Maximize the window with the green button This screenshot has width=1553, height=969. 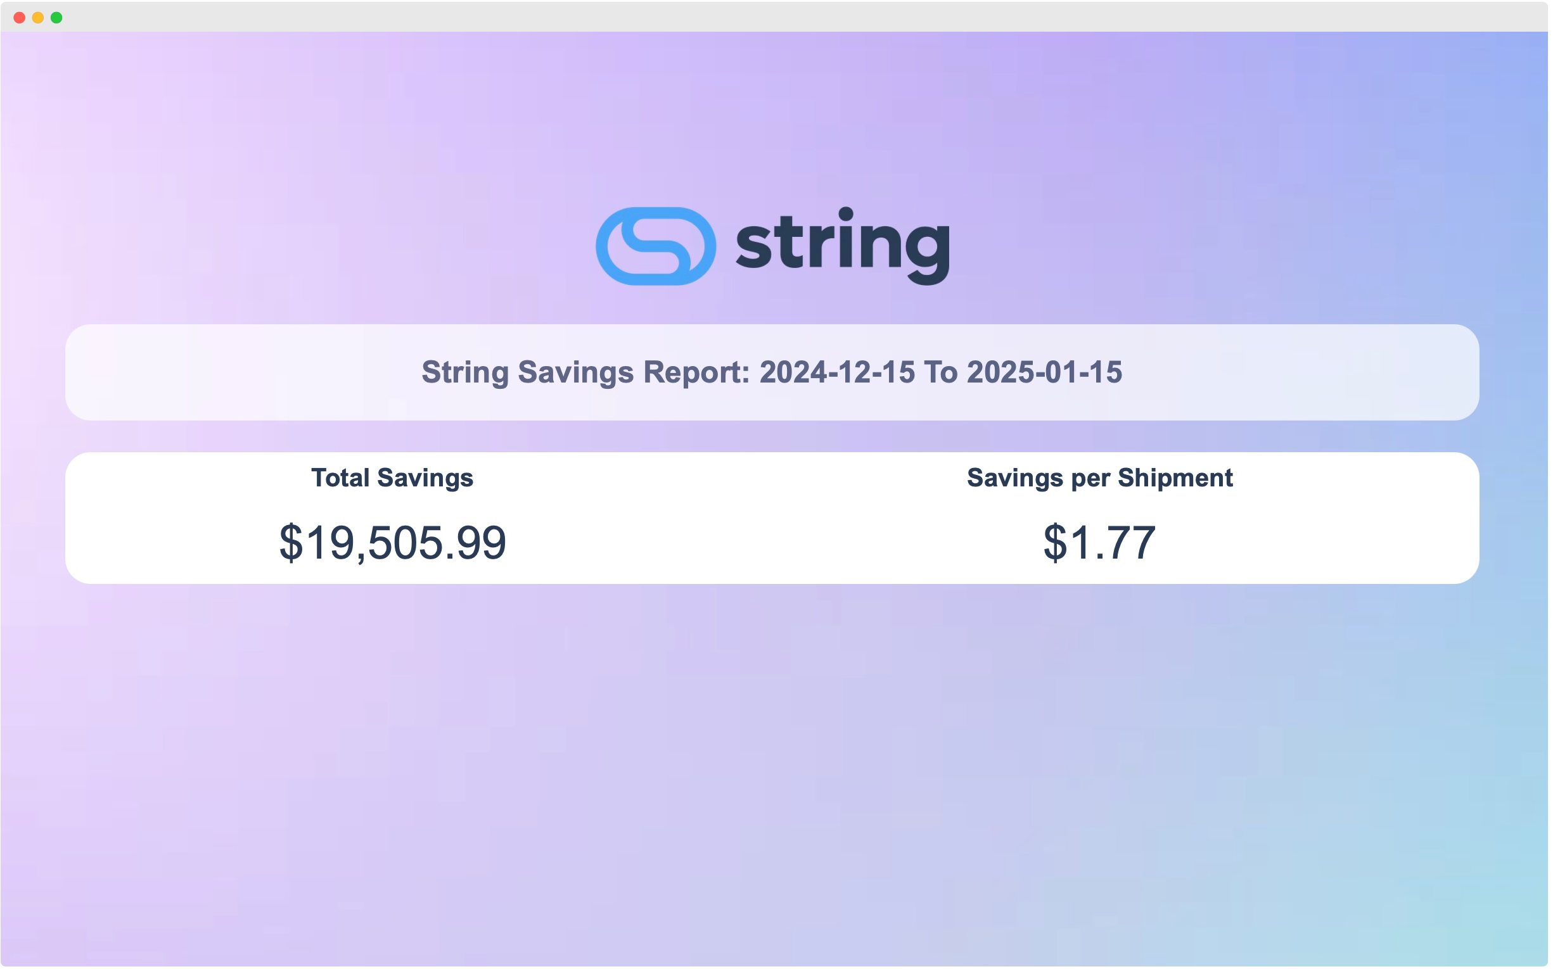coord(56,17)
